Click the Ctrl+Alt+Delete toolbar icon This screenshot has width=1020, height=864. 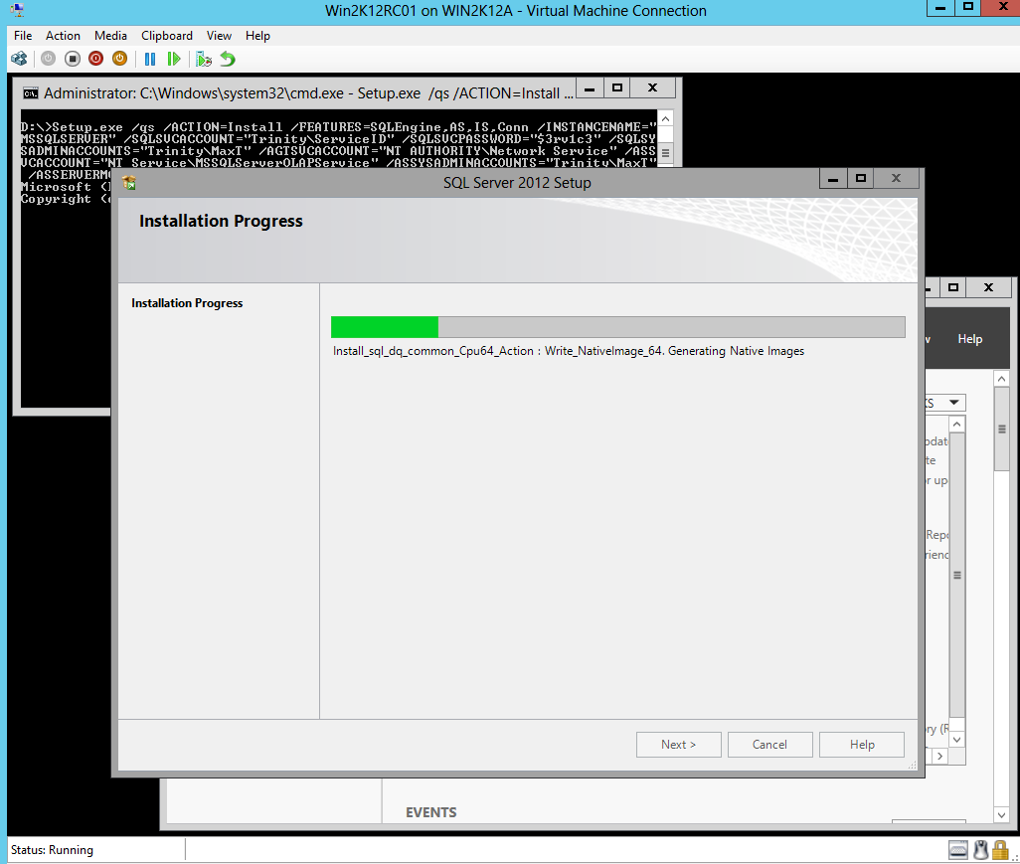pyautogui.click(x=20, y=60)
